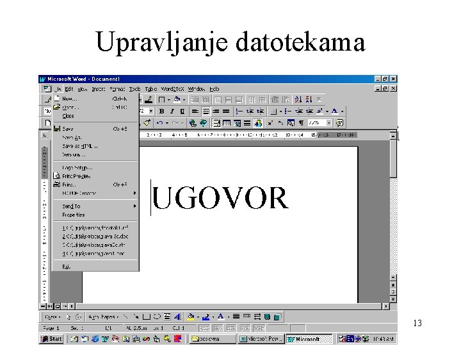Image resolution: width=461 pixels, height=346 pixels.
Task: Click the Windows Start button
Action: (51, 339)
